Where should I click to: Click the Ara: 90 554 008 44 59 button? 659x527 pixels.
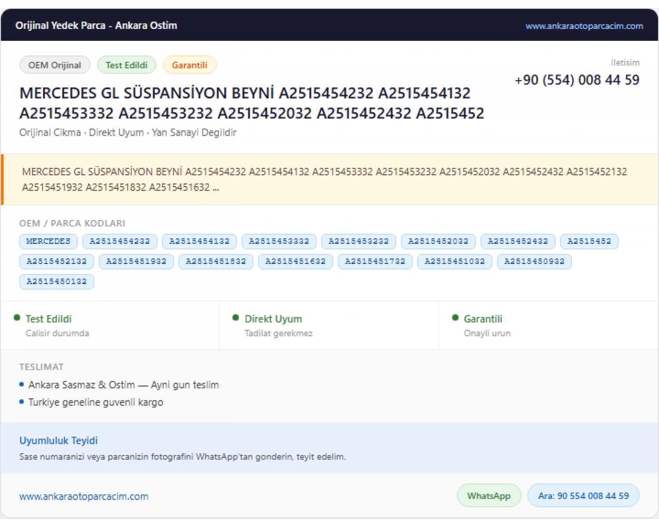[x=583, y=496]
